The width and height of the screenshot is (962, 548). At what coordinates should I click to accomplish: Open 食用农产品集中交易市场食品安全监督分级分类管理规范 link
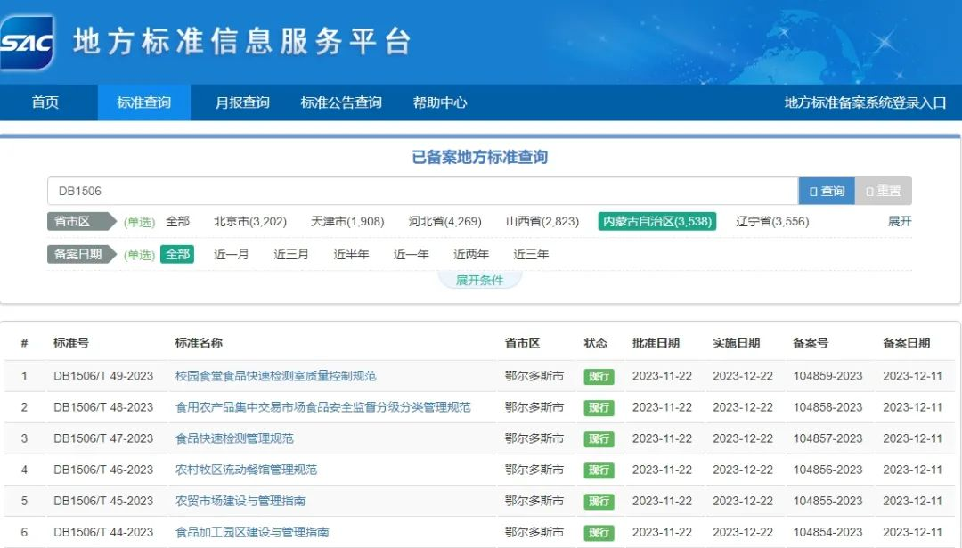click(x=322, y=407)
